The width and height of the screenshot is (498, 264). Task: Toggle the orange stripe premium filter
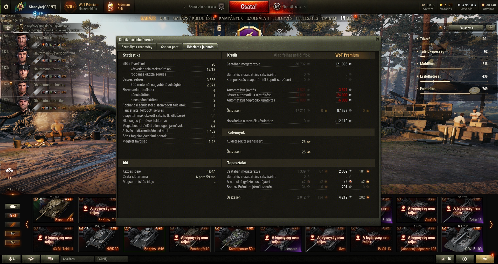[13, 225]
